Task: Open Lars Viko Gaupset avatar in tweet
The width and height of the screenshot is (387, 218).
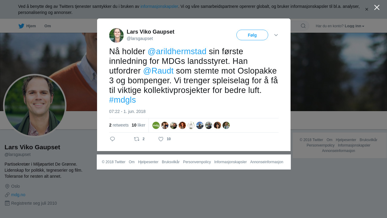Action: (116, 35)
